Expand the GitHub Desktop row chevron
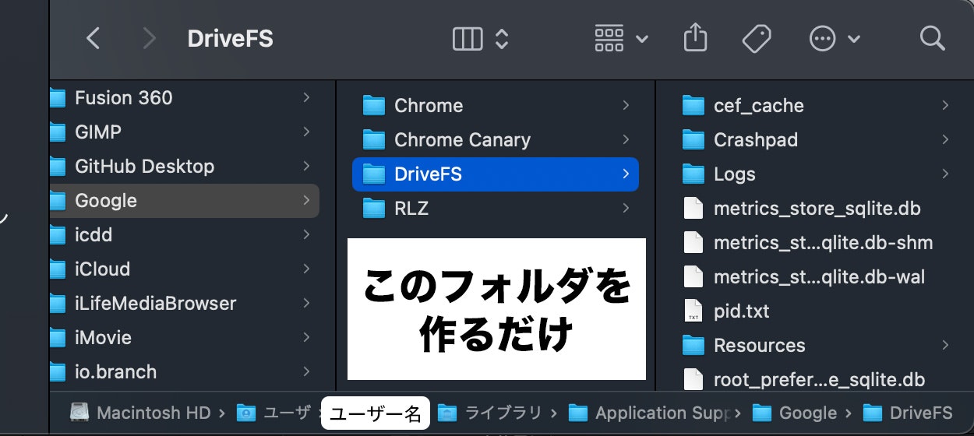974x436 pixels. [x=306, y=166]
